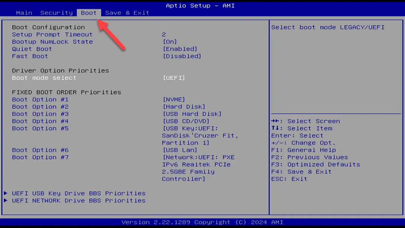Click the 'Enter: Select' key hint

[x=297, y=135]
